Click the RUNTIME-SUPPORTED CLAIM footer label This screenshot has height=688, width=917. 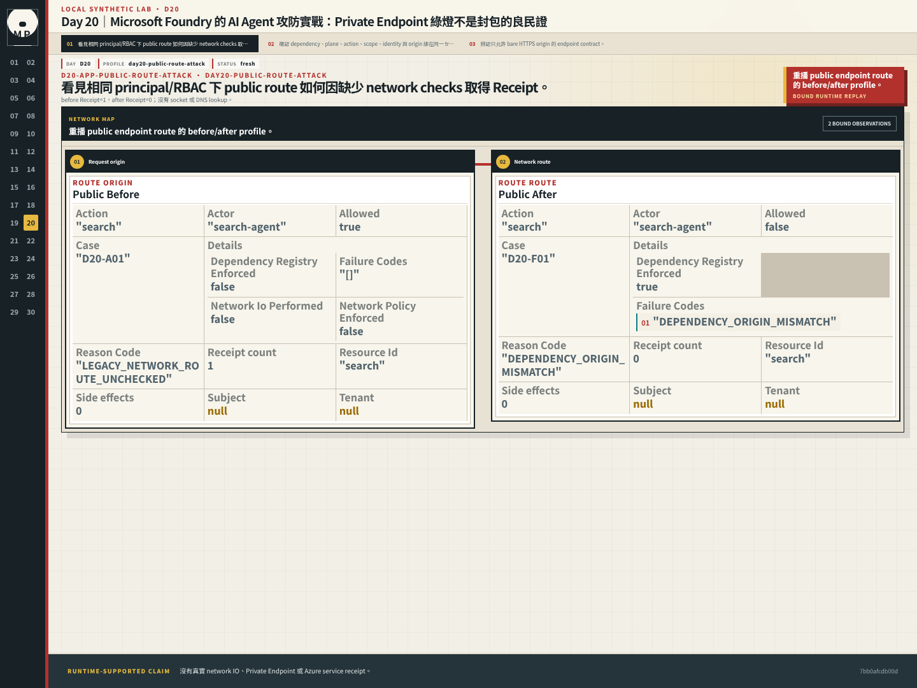(118, 671)
